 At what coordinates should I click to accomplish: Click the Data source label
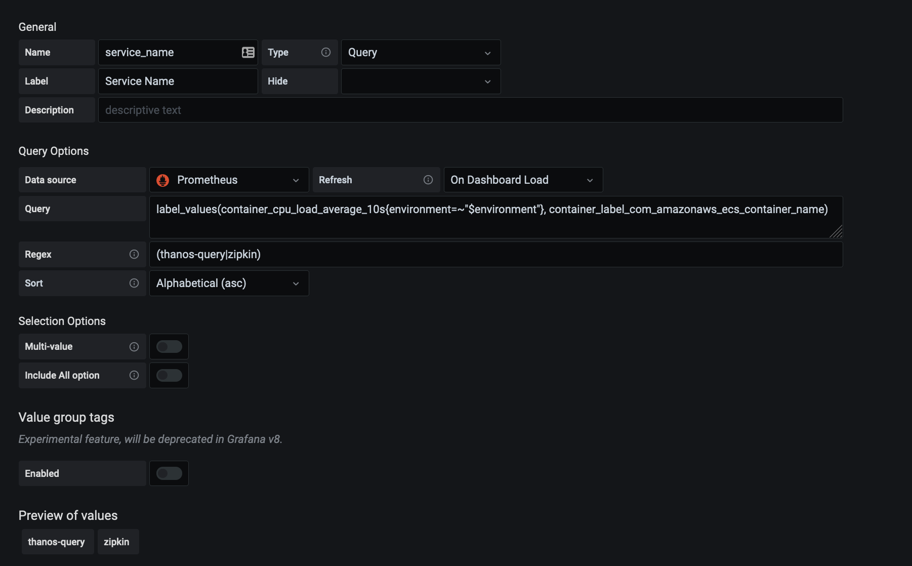[82, 180]
